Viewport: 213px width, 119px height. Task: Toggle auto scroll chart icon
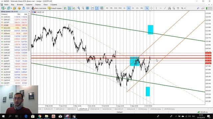coord(93,8)
